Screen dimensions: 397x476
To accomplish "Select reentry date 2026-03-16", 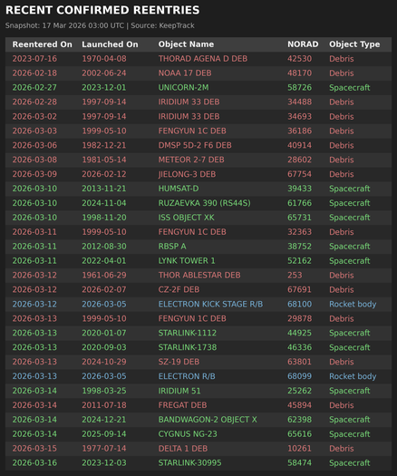I will coord(34,462).
